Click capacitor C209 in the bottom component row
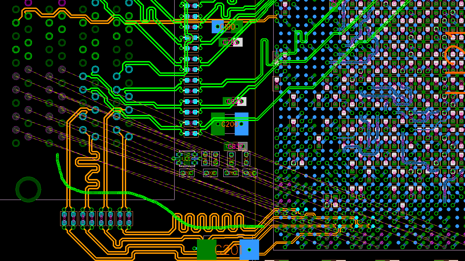 (x=231, y=173)
